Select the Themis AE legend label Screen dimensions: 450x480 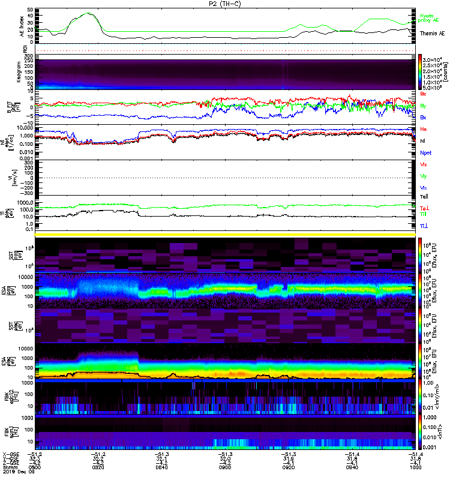click(432, 34)
